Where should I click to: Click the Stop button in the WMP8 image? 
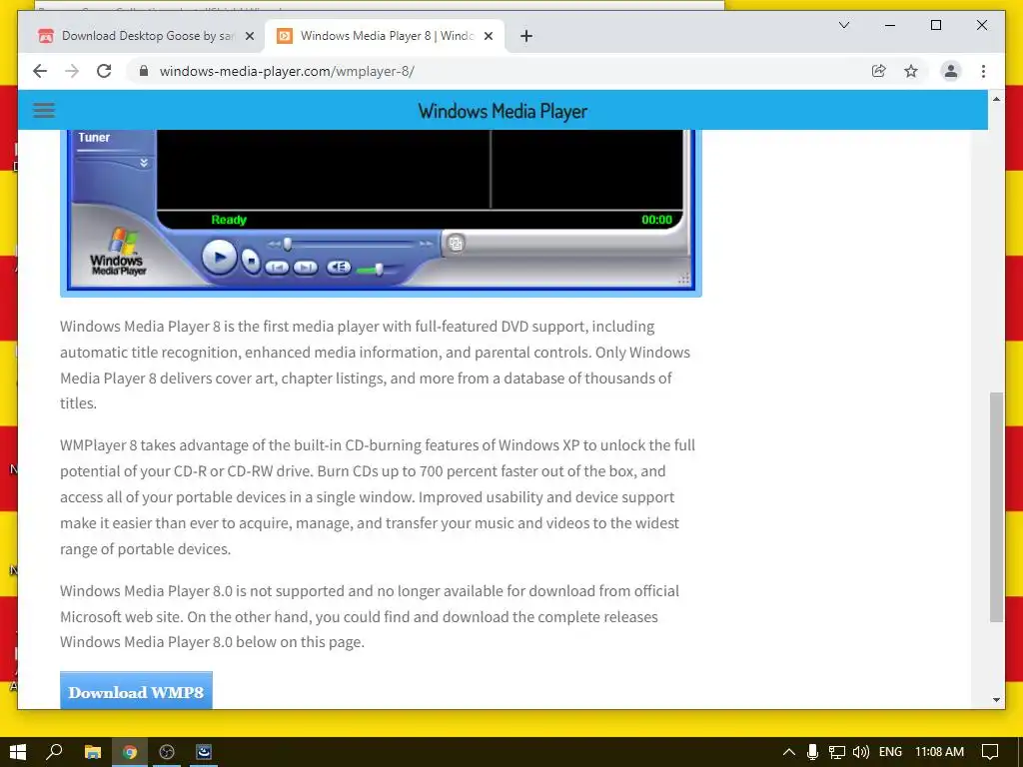tap(251, 261)
